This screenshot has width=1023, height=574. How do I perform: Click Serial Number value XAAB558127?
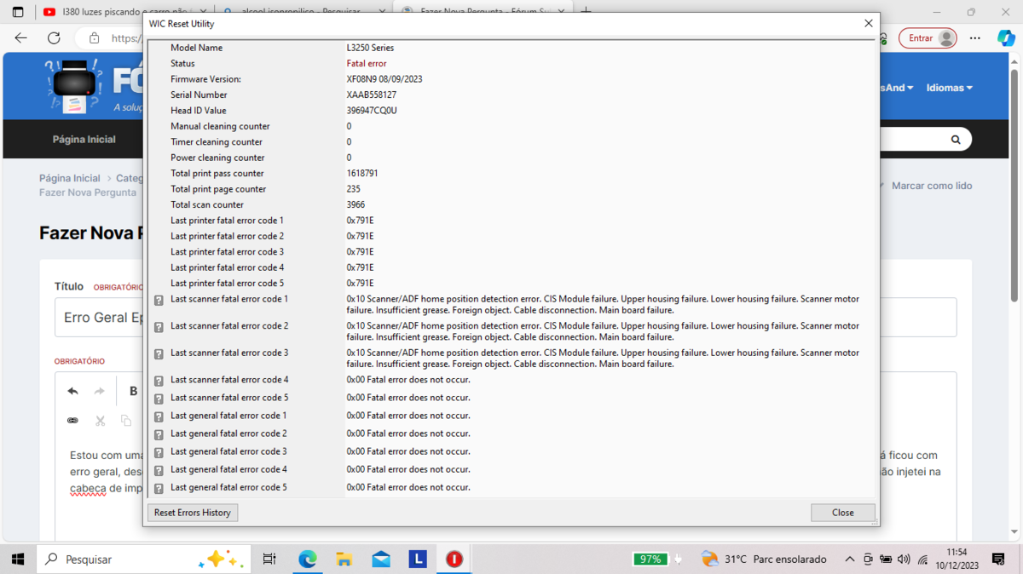372,95
